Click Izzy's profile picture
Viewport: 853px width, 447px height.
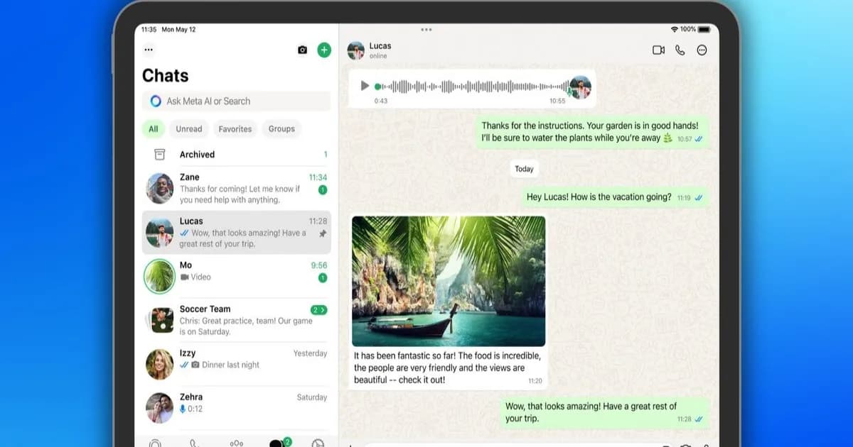(160, 364)
